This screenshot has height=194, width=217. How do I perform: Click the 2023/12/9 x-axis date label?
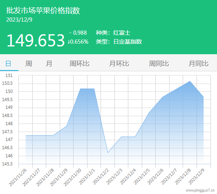coord(197,176)
